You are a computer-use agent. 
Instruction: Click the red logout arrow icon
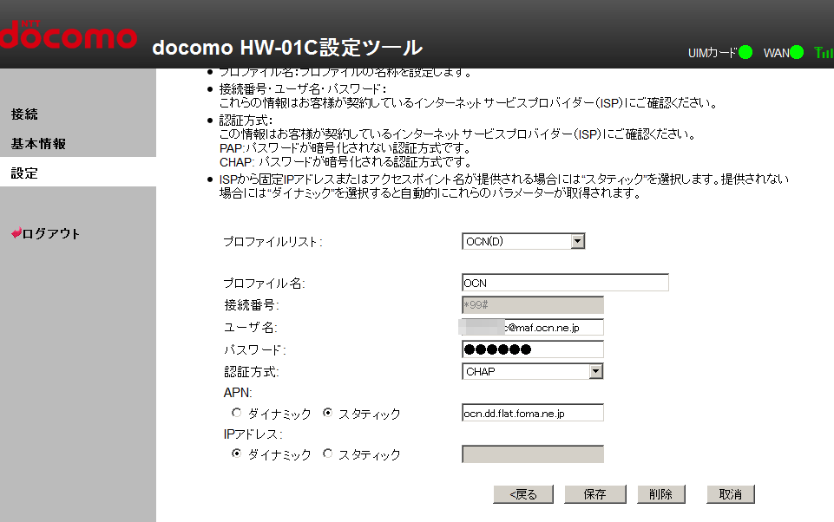click(16, 233)
